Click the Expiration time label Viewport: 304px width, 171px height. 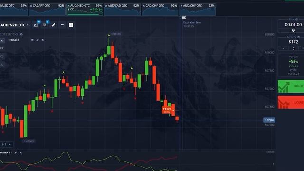pos(192,22)
